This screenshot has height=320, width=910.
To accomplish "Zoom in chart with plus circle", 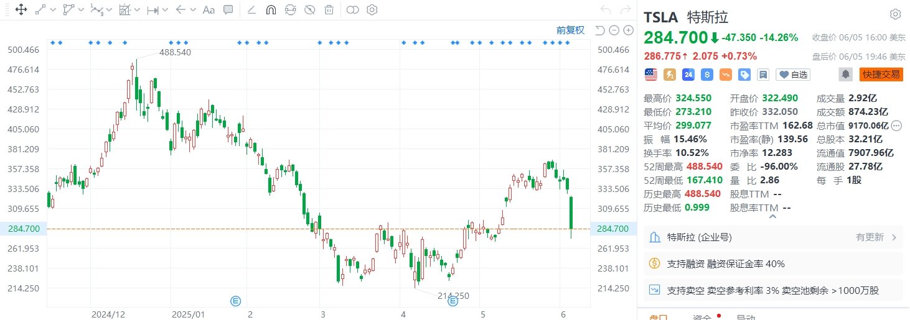I will coord(628,30).
